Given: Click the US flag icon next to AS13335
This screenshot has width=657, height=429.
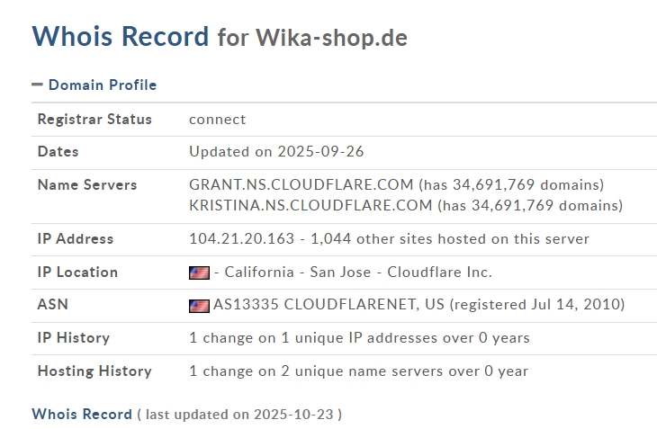Looking at the screenshot, I should click(199, 305).
